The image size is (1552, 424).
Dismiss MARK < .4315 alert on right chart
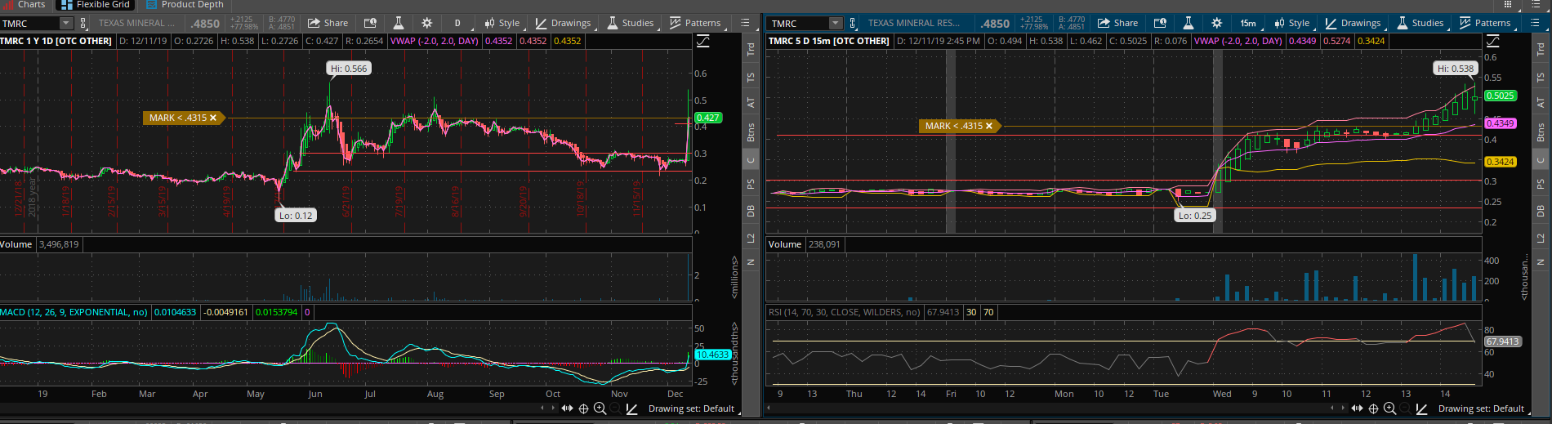989,126
